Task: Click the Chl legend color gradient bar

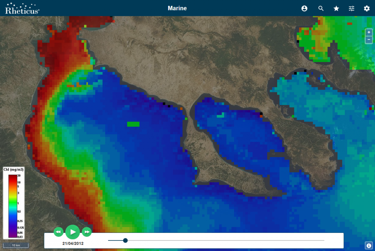Action: pyautogui.click(x=12, y=206)
